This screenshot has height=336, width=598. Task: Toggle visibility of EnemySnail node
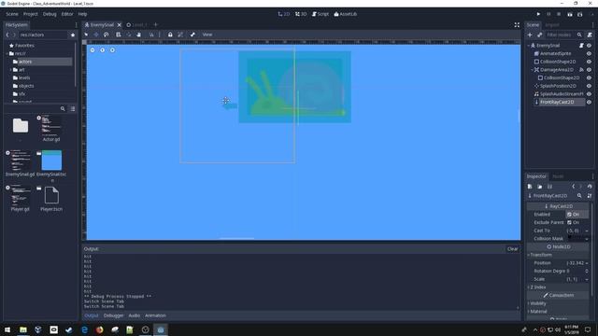click(590, 46)
